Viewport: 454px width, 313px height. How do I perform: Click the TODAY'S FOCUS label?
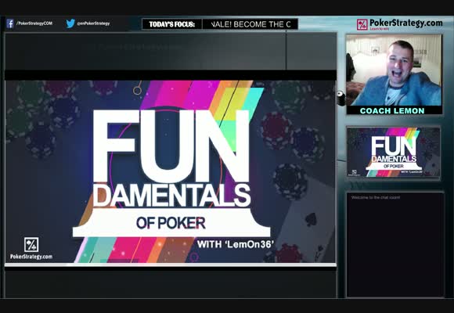point(172,24)
